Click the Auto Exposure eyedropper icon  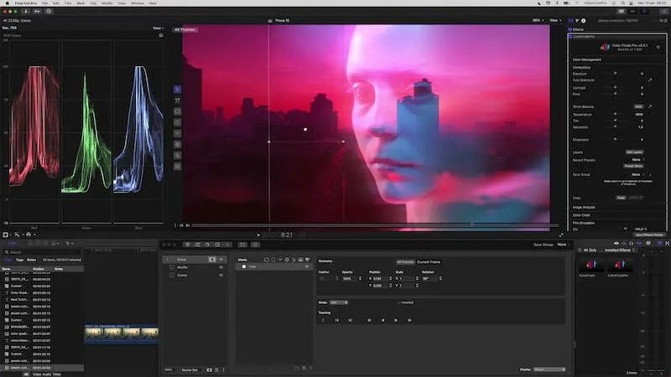[x=649, y=80]
